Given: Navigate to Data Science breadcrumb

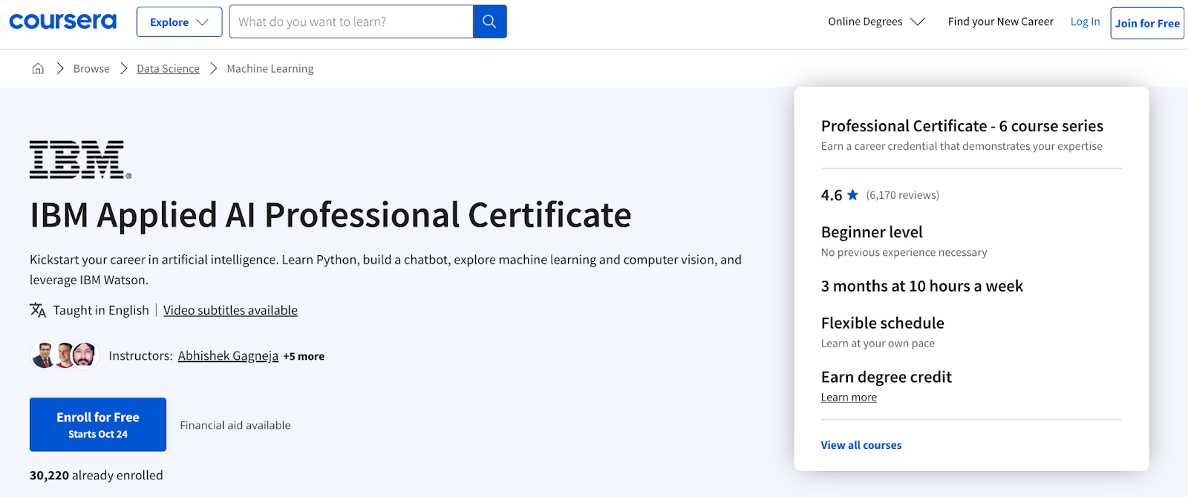Looking at the screenshot, I should (x=168, y=68).
